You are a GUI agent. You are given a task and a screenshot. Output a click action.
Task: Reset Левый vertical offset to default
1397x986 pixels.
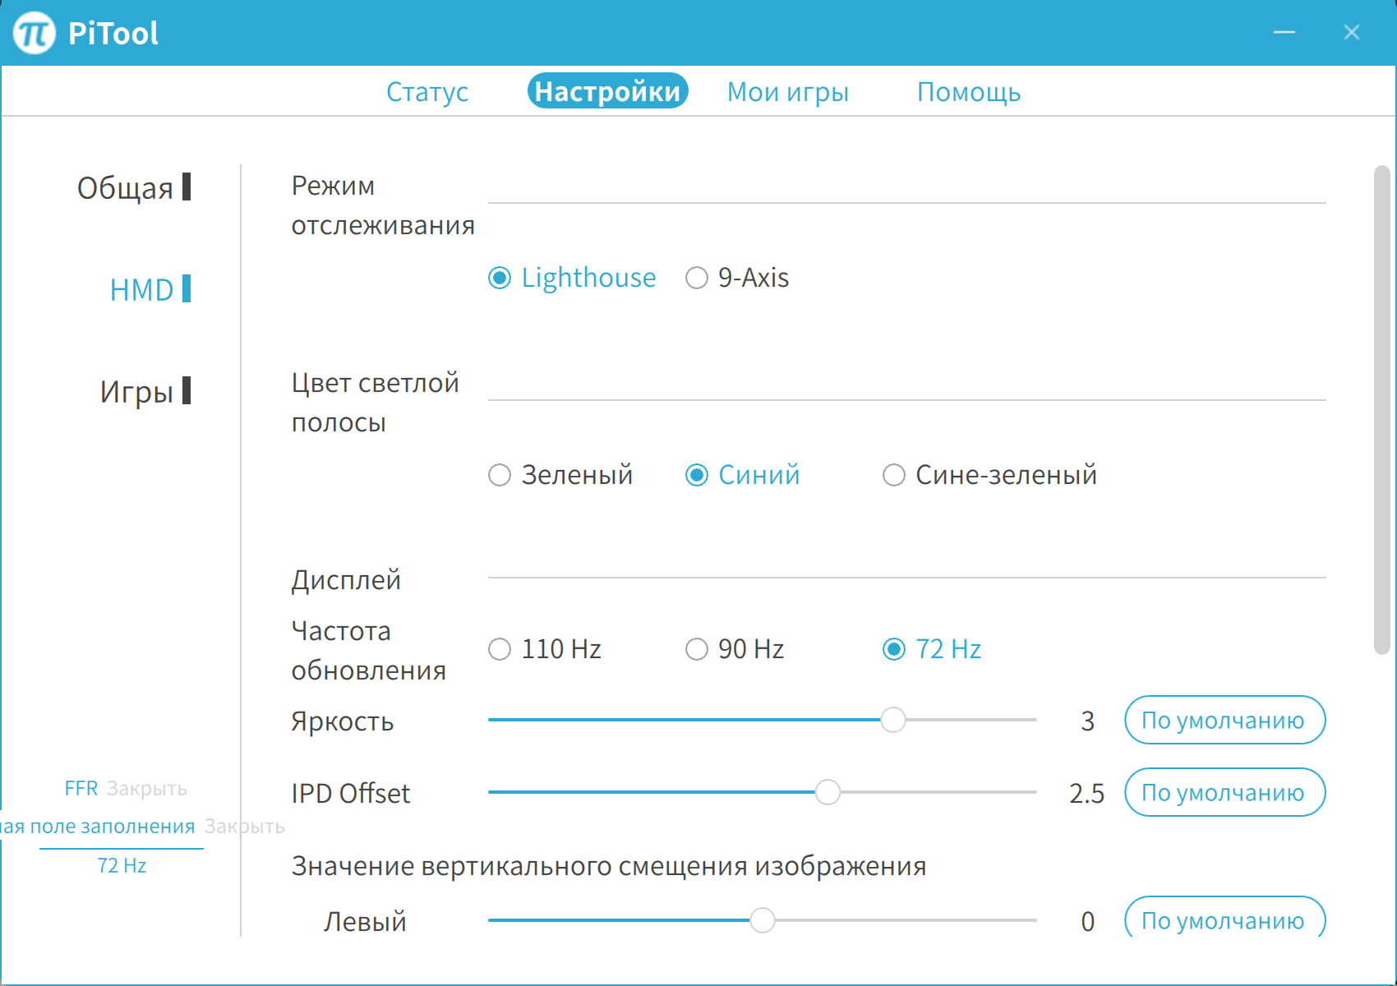point(1224,919)
